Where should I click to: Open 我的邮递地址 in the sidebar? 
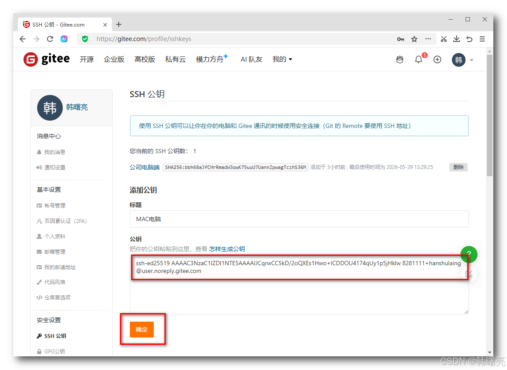60,267
